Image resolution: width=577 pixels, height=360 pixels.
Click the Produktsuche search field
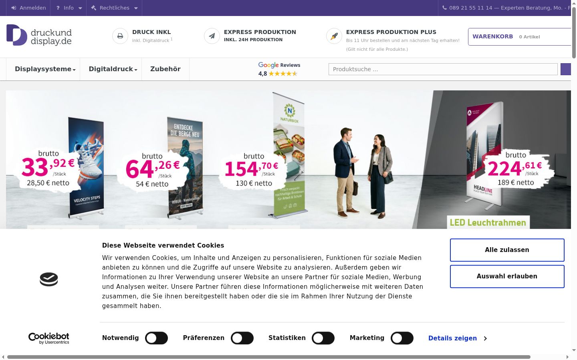(443, 69)
